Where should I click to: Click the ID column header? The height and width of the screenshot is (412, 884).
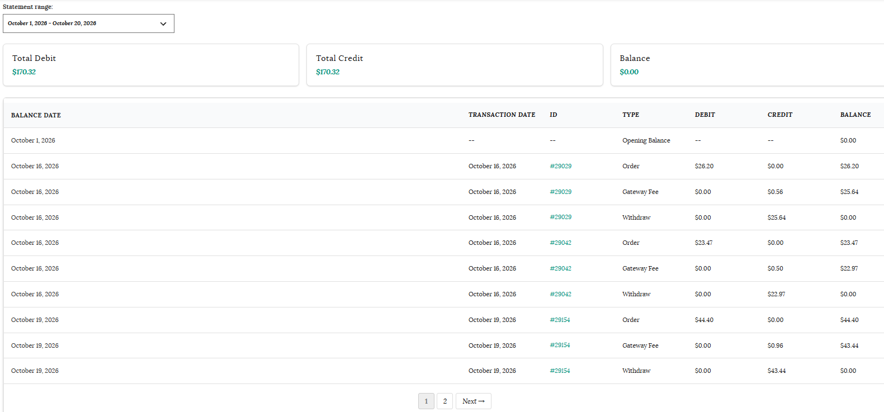click(x=554, y=115)
